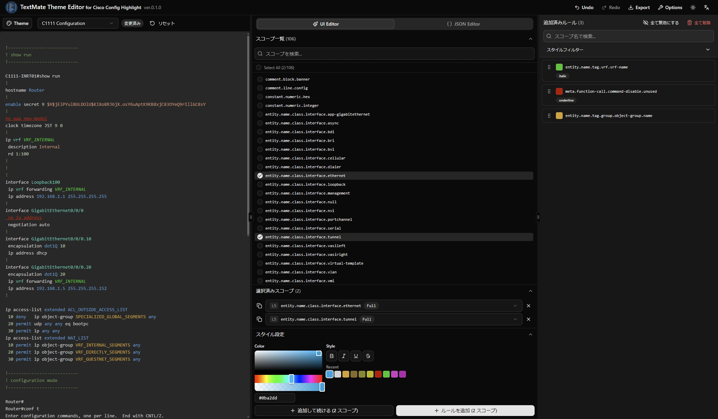This screenshot has height=419, width=718.
Task: Pick the green recent color swatch
Action: click(x=386, y=374)
